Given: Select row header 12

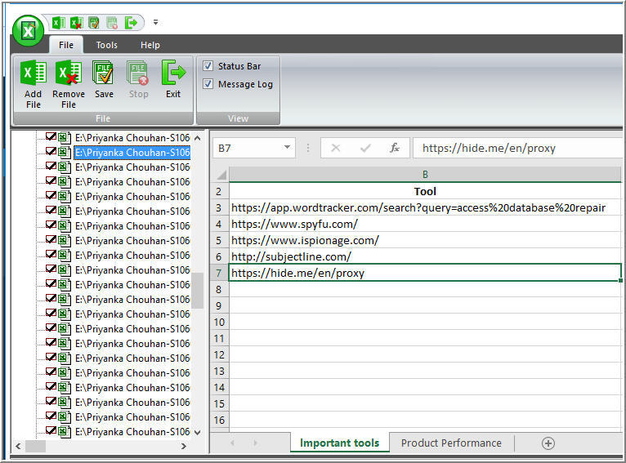Looking at the screenshot, I should 219,355.
